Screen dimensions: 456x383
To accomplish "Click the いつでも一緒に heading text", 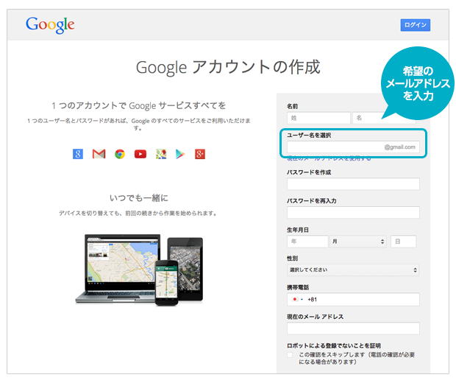I will click(x=139, y=198).
